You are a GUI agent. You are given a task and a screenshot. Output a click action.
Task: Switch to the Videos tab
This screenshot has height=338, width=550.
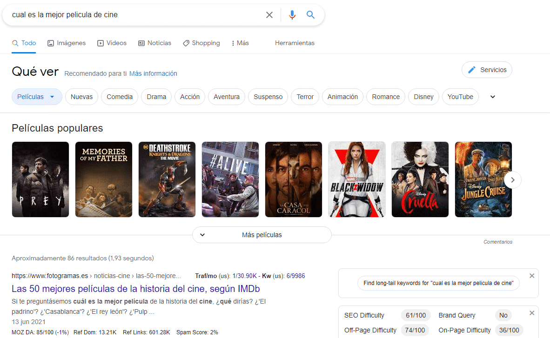tap(112, 43)
